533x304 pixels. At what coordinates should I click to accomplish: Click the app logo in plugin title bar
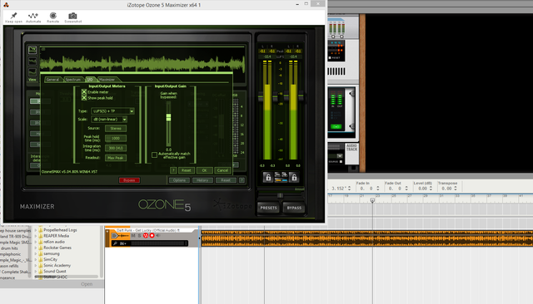coord(6,5)
